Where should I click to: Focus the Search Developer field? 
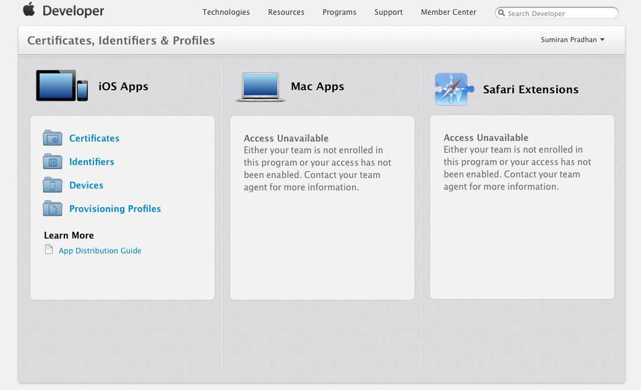coord(560,13)
